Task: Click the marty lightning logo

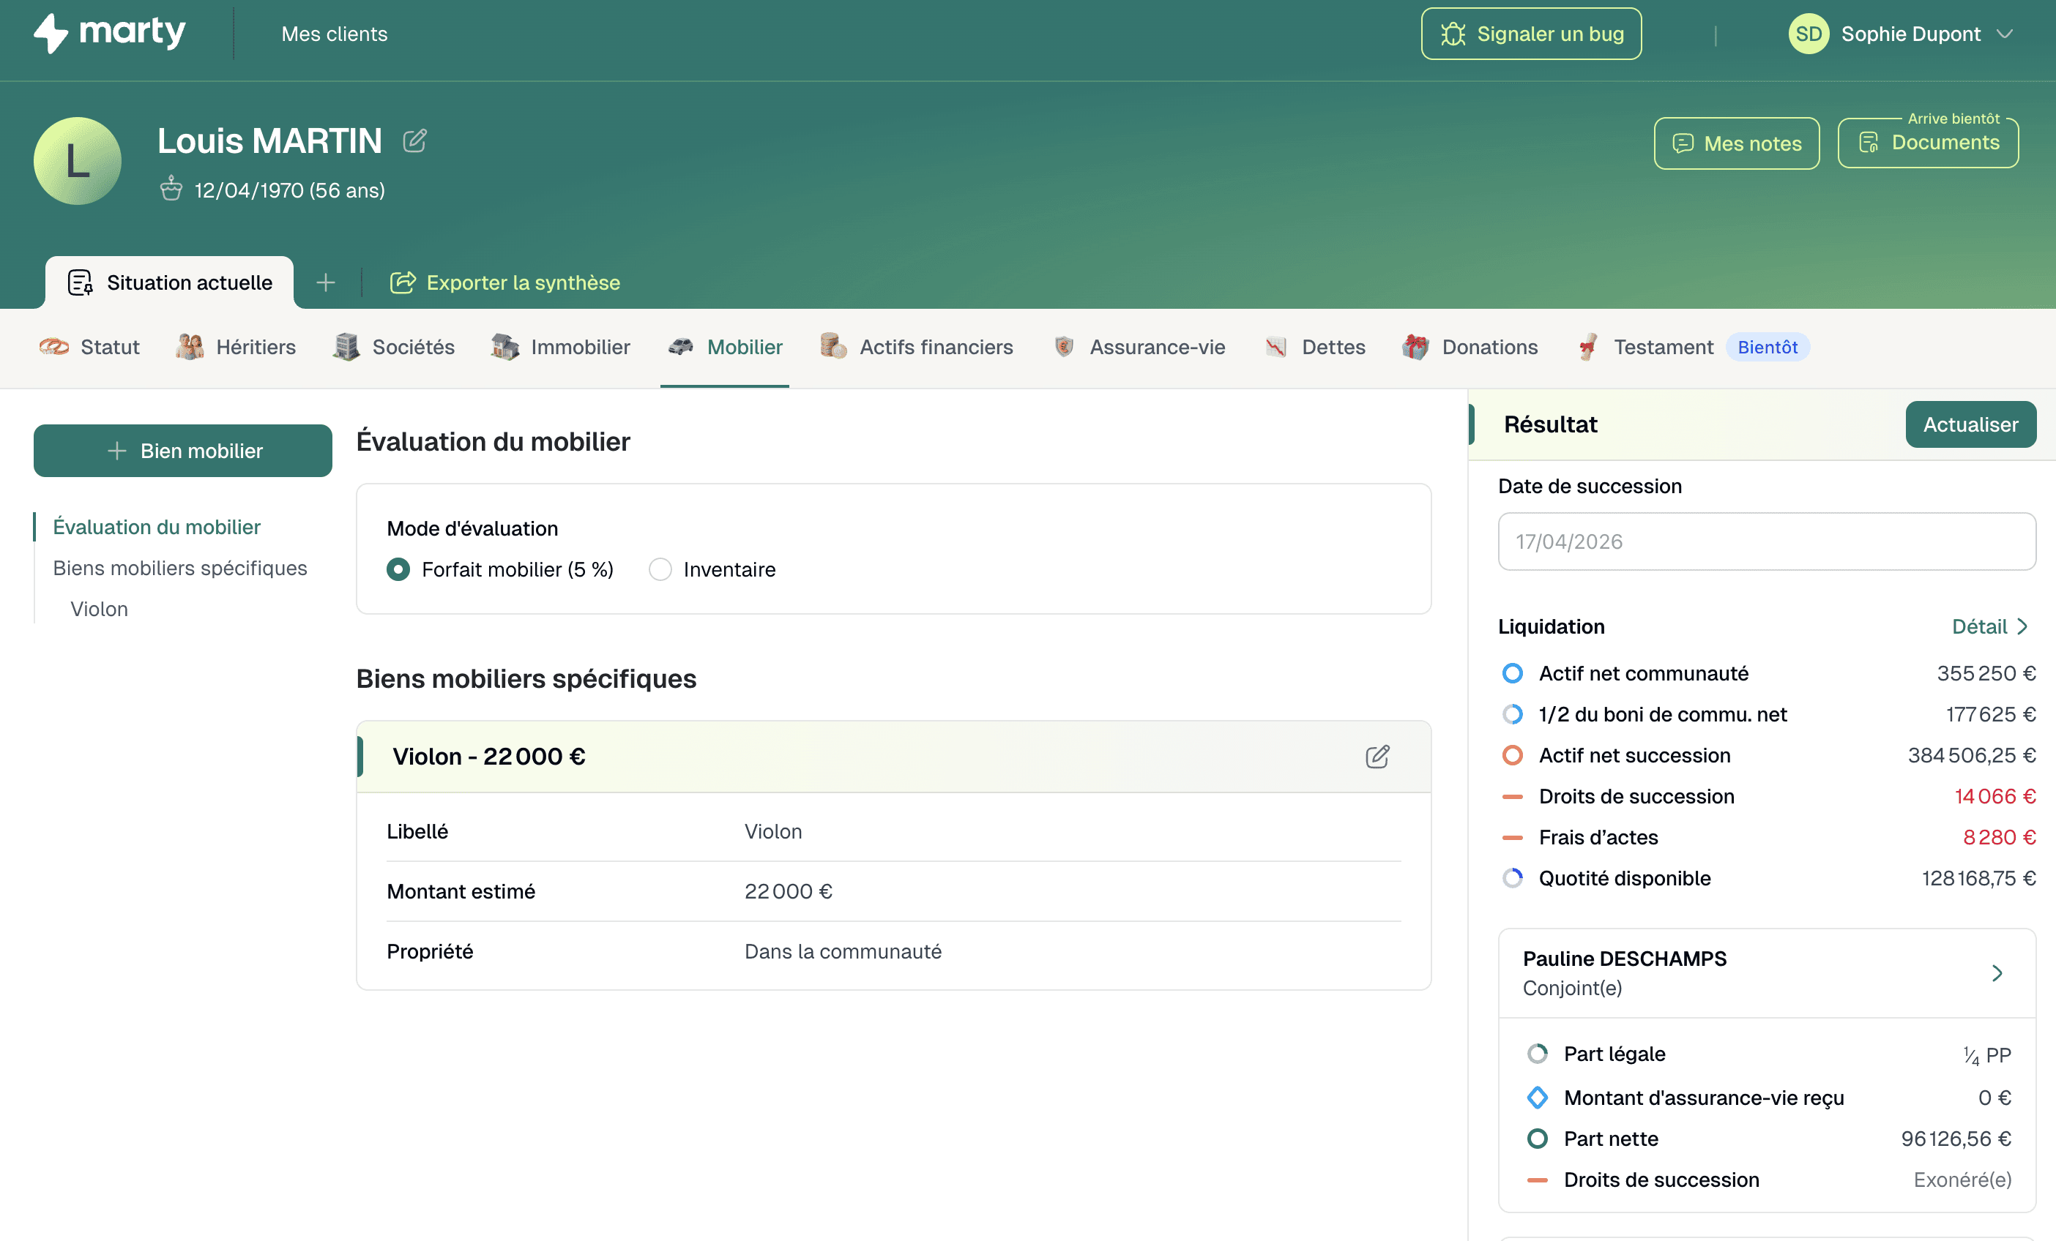Action: (x=52, y=34)
